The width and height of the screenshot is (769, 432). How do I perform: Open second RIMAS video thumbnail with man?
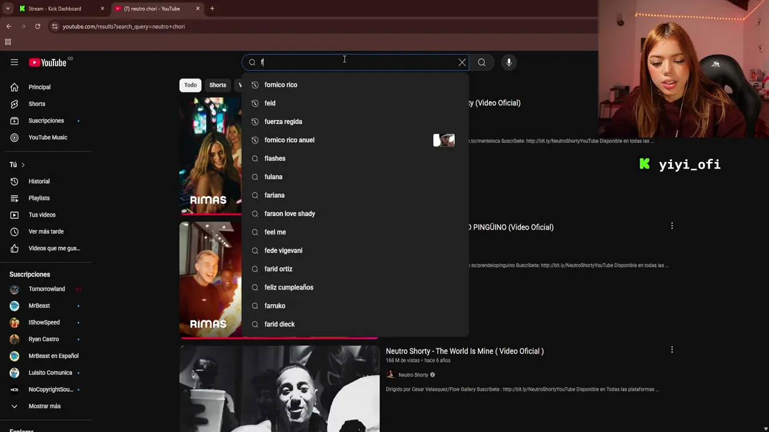[210, 280]
